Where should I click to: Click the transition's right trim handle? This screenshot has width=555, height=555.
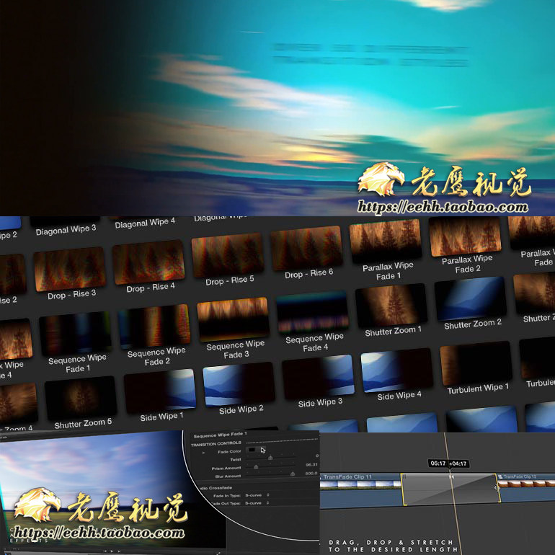point(497,488)
